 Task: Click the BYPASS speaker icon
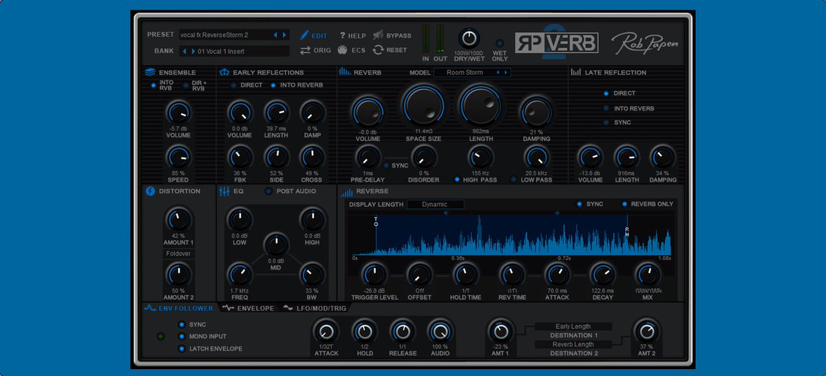click(x=378, y=35)
